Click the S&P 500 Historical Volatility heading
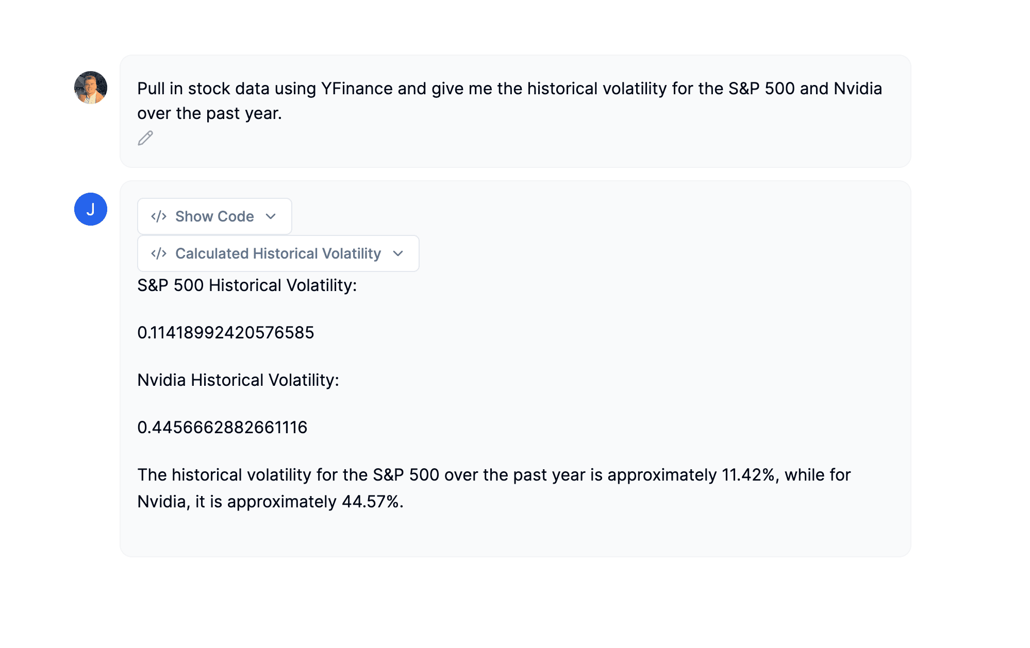The width and height of the screenshot is (1030, 648). coord(247,285)
